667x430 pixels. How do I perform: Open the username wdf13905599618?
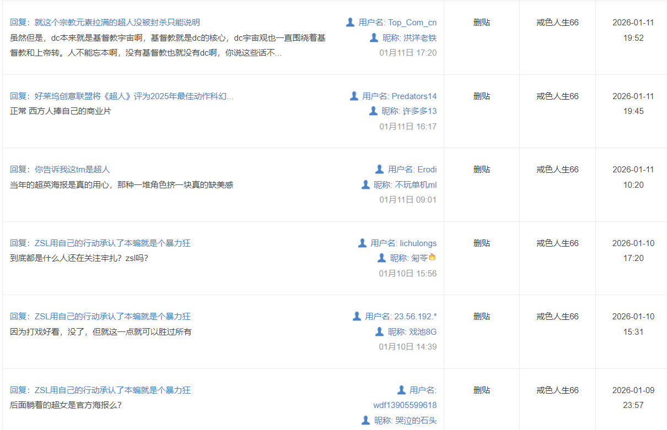point(405,405)
